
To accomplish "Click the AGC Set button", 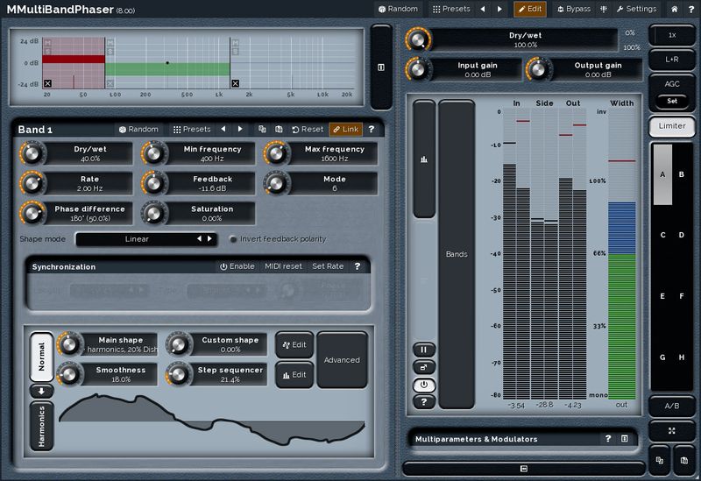I will pos(672,101).
